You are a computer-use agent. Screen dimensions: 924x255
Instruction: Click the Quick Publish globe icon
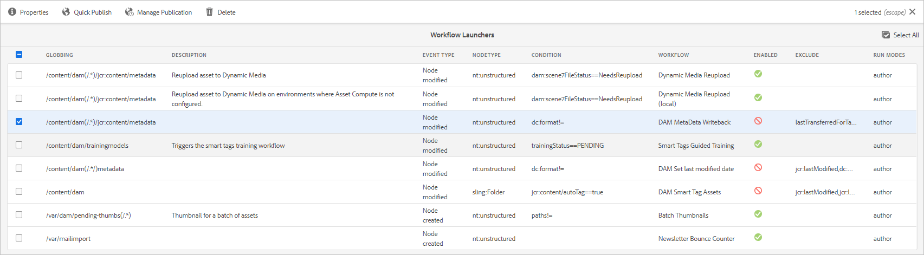point(66,12)
